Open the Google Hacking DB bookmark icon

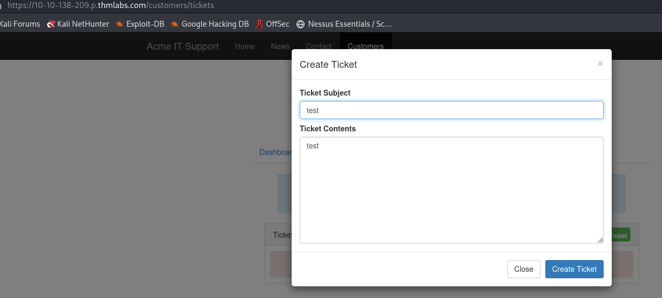(174, 24)
